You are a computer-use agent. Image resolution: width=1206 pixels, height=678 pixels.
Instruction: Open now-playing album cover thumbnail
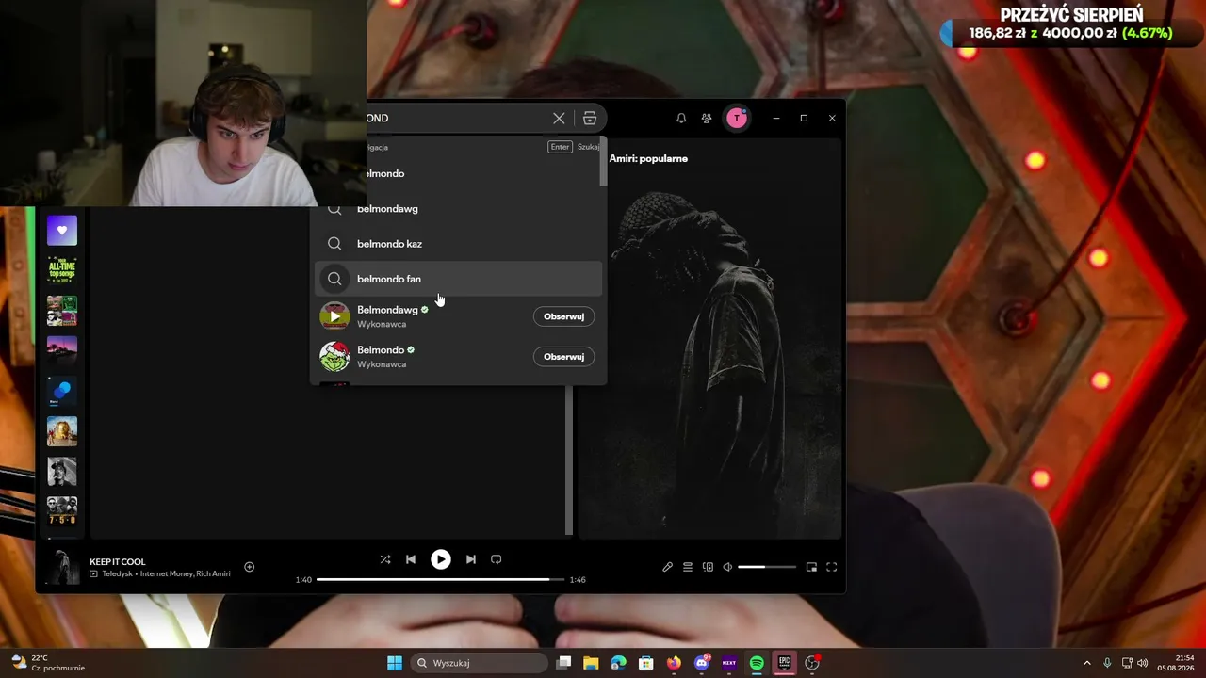(62, 567)
